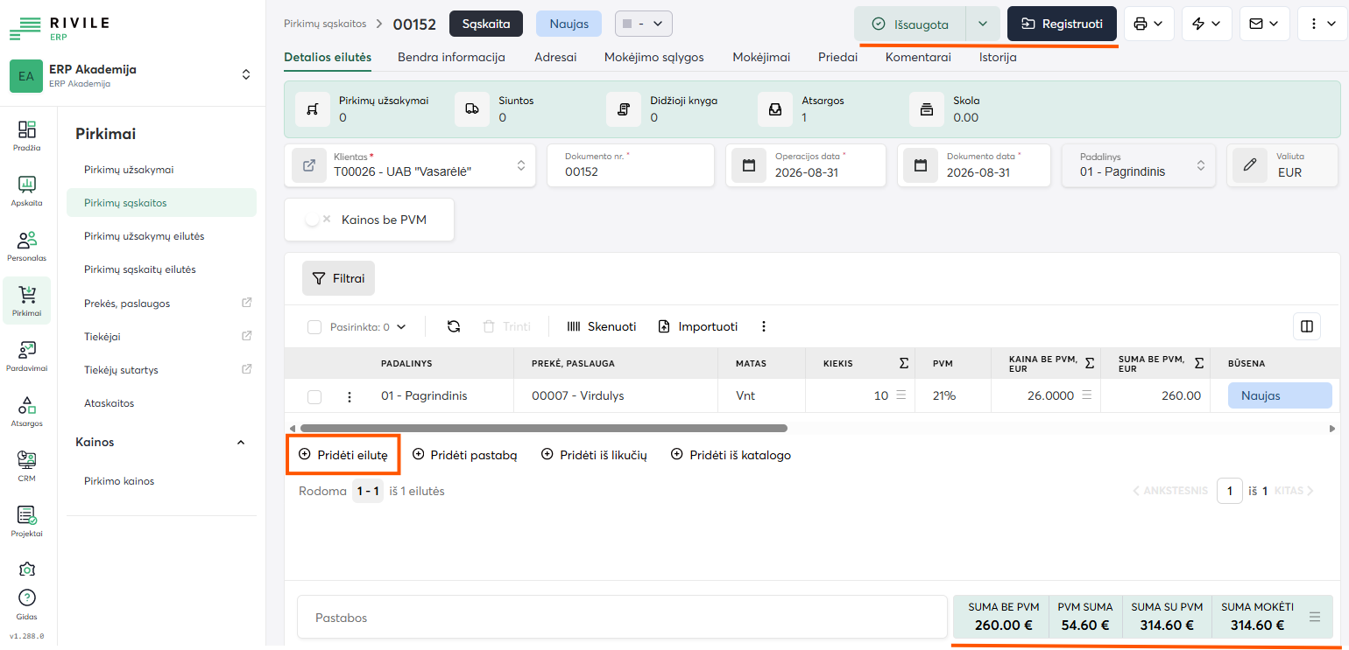Click the pencil icon next to Valiuta
The width and height of the screenshot is (1349, 650).
coord(1250,165)
